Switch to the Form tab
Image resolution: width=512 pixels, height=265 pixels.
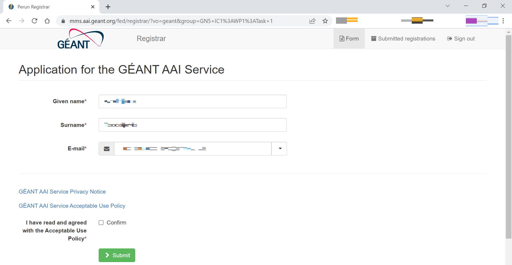coord(349,39)
